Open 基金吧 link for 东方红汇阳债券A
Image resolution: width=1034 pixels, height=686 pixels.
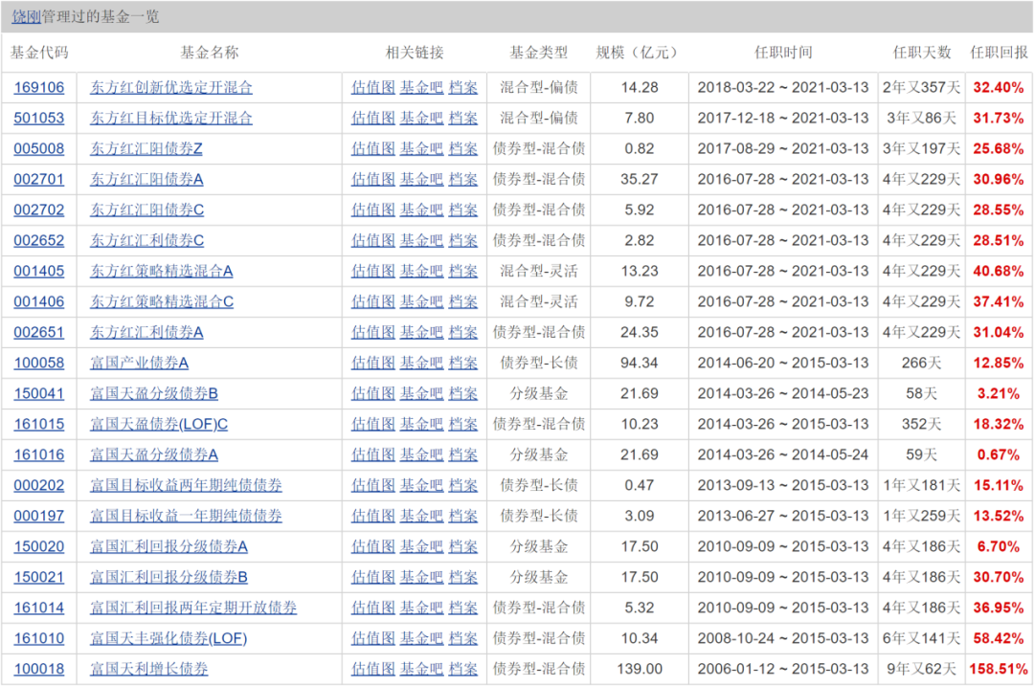pos(421,179)
